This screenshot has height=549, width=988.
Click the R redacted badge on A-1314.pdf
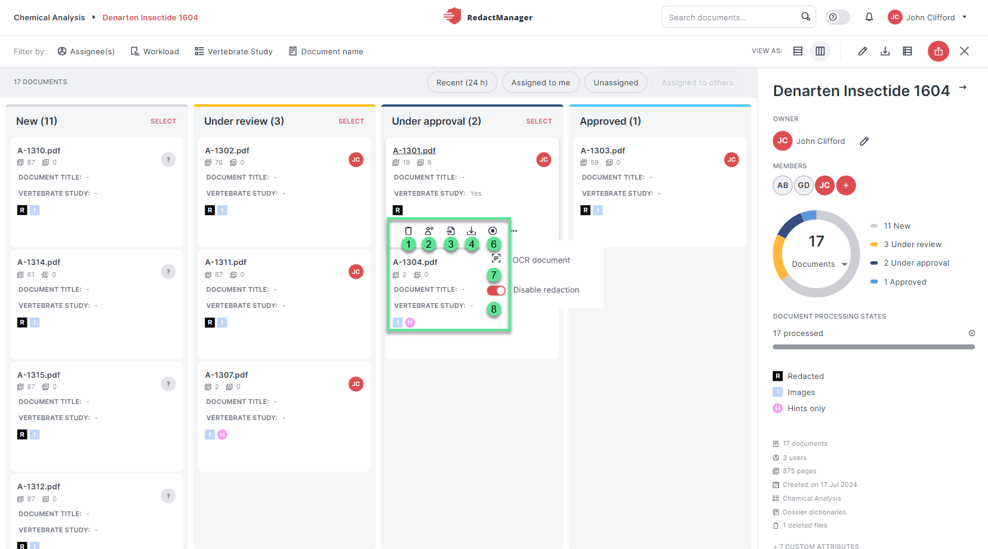click(22, 322)
